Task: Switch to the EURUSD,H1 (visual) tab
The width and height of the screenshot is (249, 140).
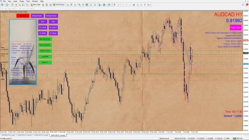Action: (8, 135)
